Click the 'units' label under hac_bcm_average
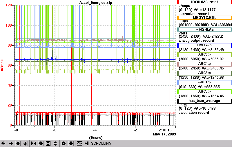232x147 pixels. pos(183,105)
